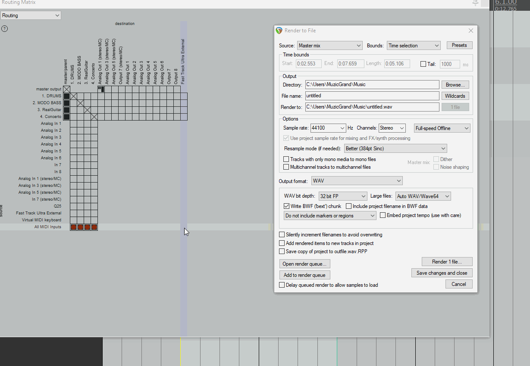Open the Channels dropdown showing Stereo
Screen dimensions: 530x366
pos(392,128)
